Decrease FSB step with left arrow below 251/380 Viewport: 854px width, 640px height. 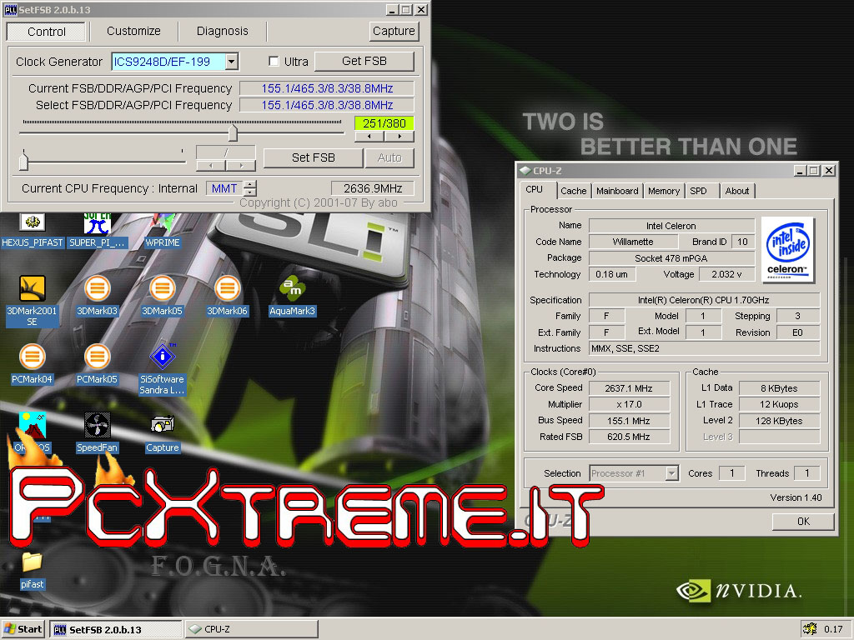coord(369,137)
